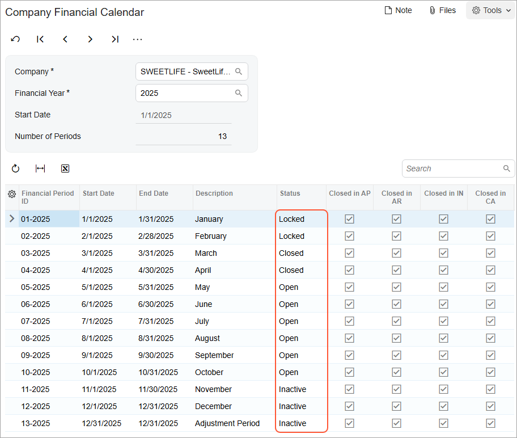Click the fit-to-screen grid icon
Image resolution: width=517 pixels, height=438 pixels.
(40, 169)
